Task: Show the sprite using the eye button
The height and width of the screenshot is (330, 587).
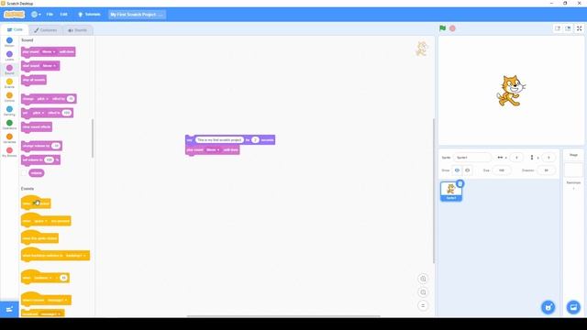Action: coord(457,170)
